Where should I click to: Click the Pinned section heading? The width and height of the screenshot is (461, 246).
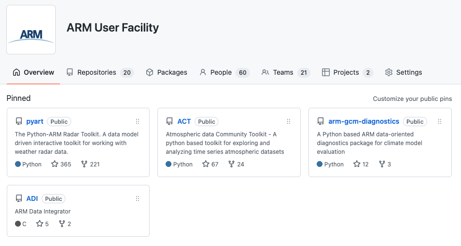(x=18, y=98)
